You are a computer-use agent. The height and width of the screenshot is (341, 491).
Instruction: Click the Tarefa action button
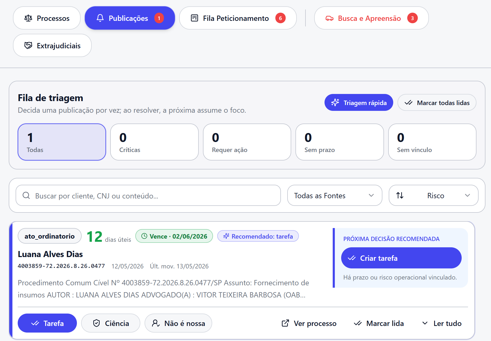(x=47, y=323)
